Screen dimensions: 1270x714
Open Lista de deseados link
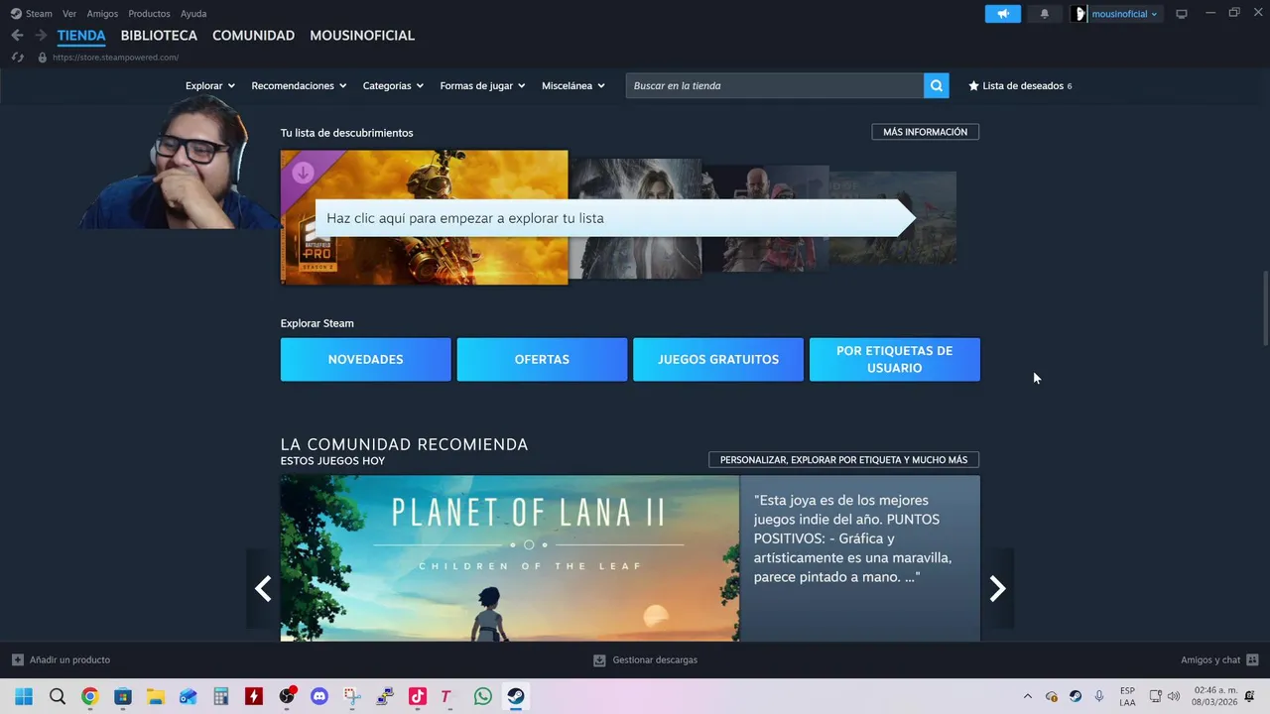[x=1022, y=85]
